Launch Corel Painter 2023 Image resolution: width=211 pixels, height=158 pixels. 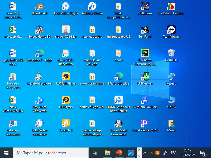145,124
